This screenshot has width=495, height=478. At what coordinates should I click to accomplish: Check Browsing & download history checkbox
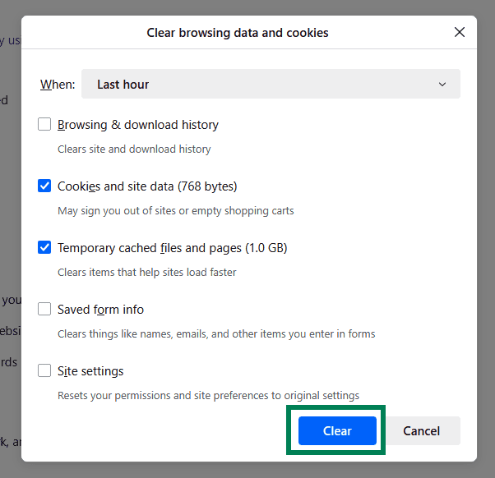(x=44, y=124)
